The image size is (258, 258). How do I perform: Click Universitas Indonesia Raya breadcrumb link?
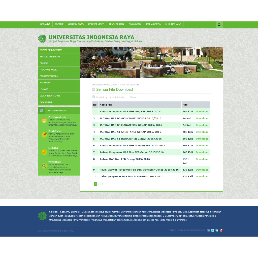click(105, 85)
